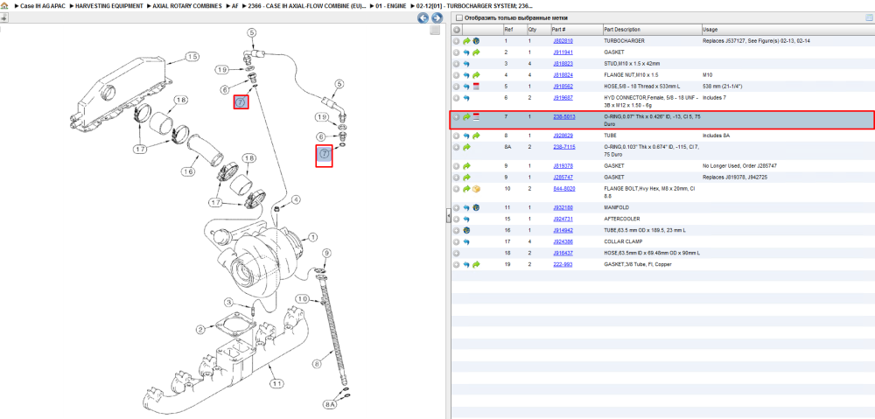Open part number J911941 link
The height and width of the screenshot is (419, 875).
563,52
